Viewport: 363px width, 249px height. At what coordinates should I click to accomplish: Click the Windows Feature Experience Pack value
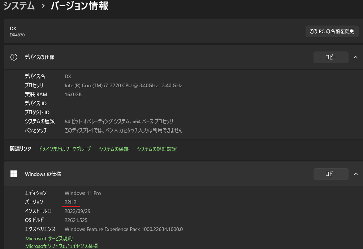tap(124, 229)
